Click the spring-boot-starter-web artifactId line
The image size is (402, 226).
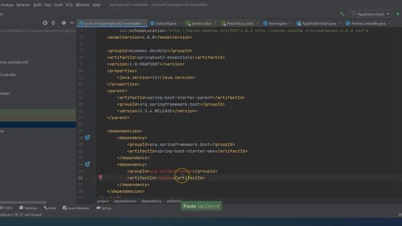click(187, 151)
